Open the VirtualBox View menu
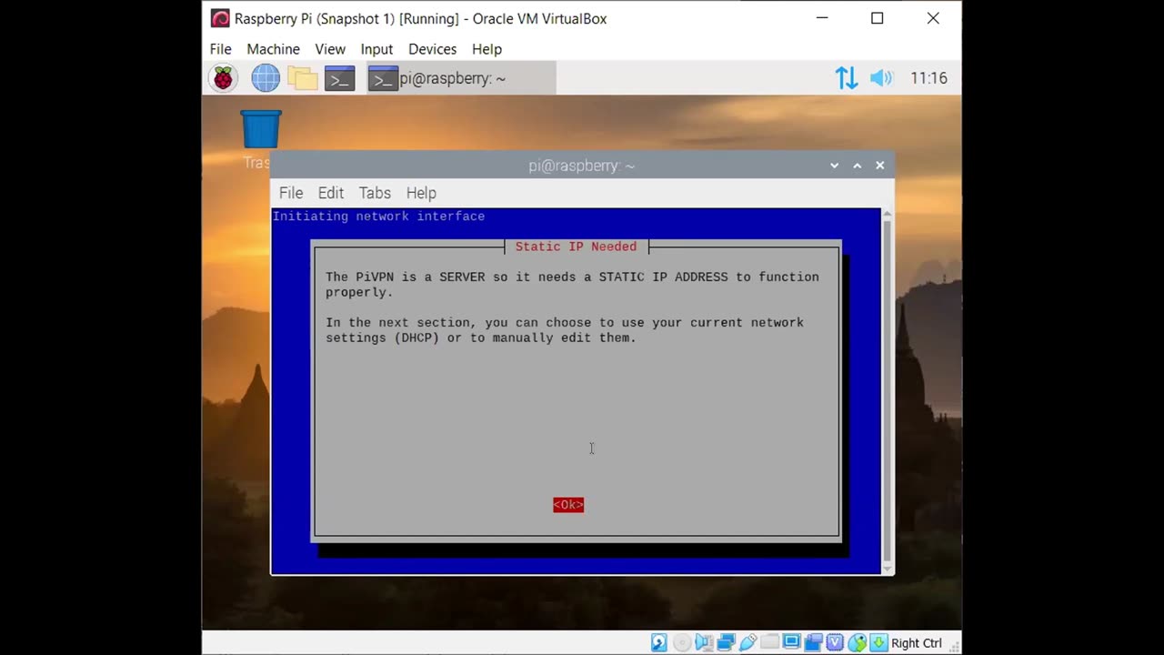The height and width of the screenshot is (655, 1164). pos(330,49)
